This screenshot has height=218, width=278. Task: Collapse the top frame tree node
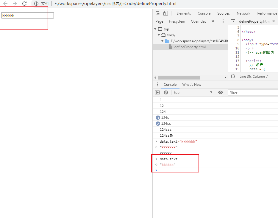[x=155, y=29]
